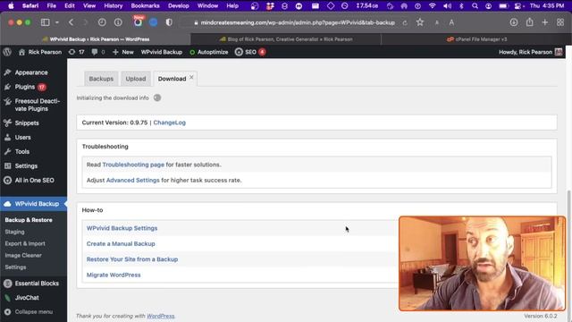Open the Migrate WordPress link
This screenshot has height=322, width=572.
pos(114,275)
